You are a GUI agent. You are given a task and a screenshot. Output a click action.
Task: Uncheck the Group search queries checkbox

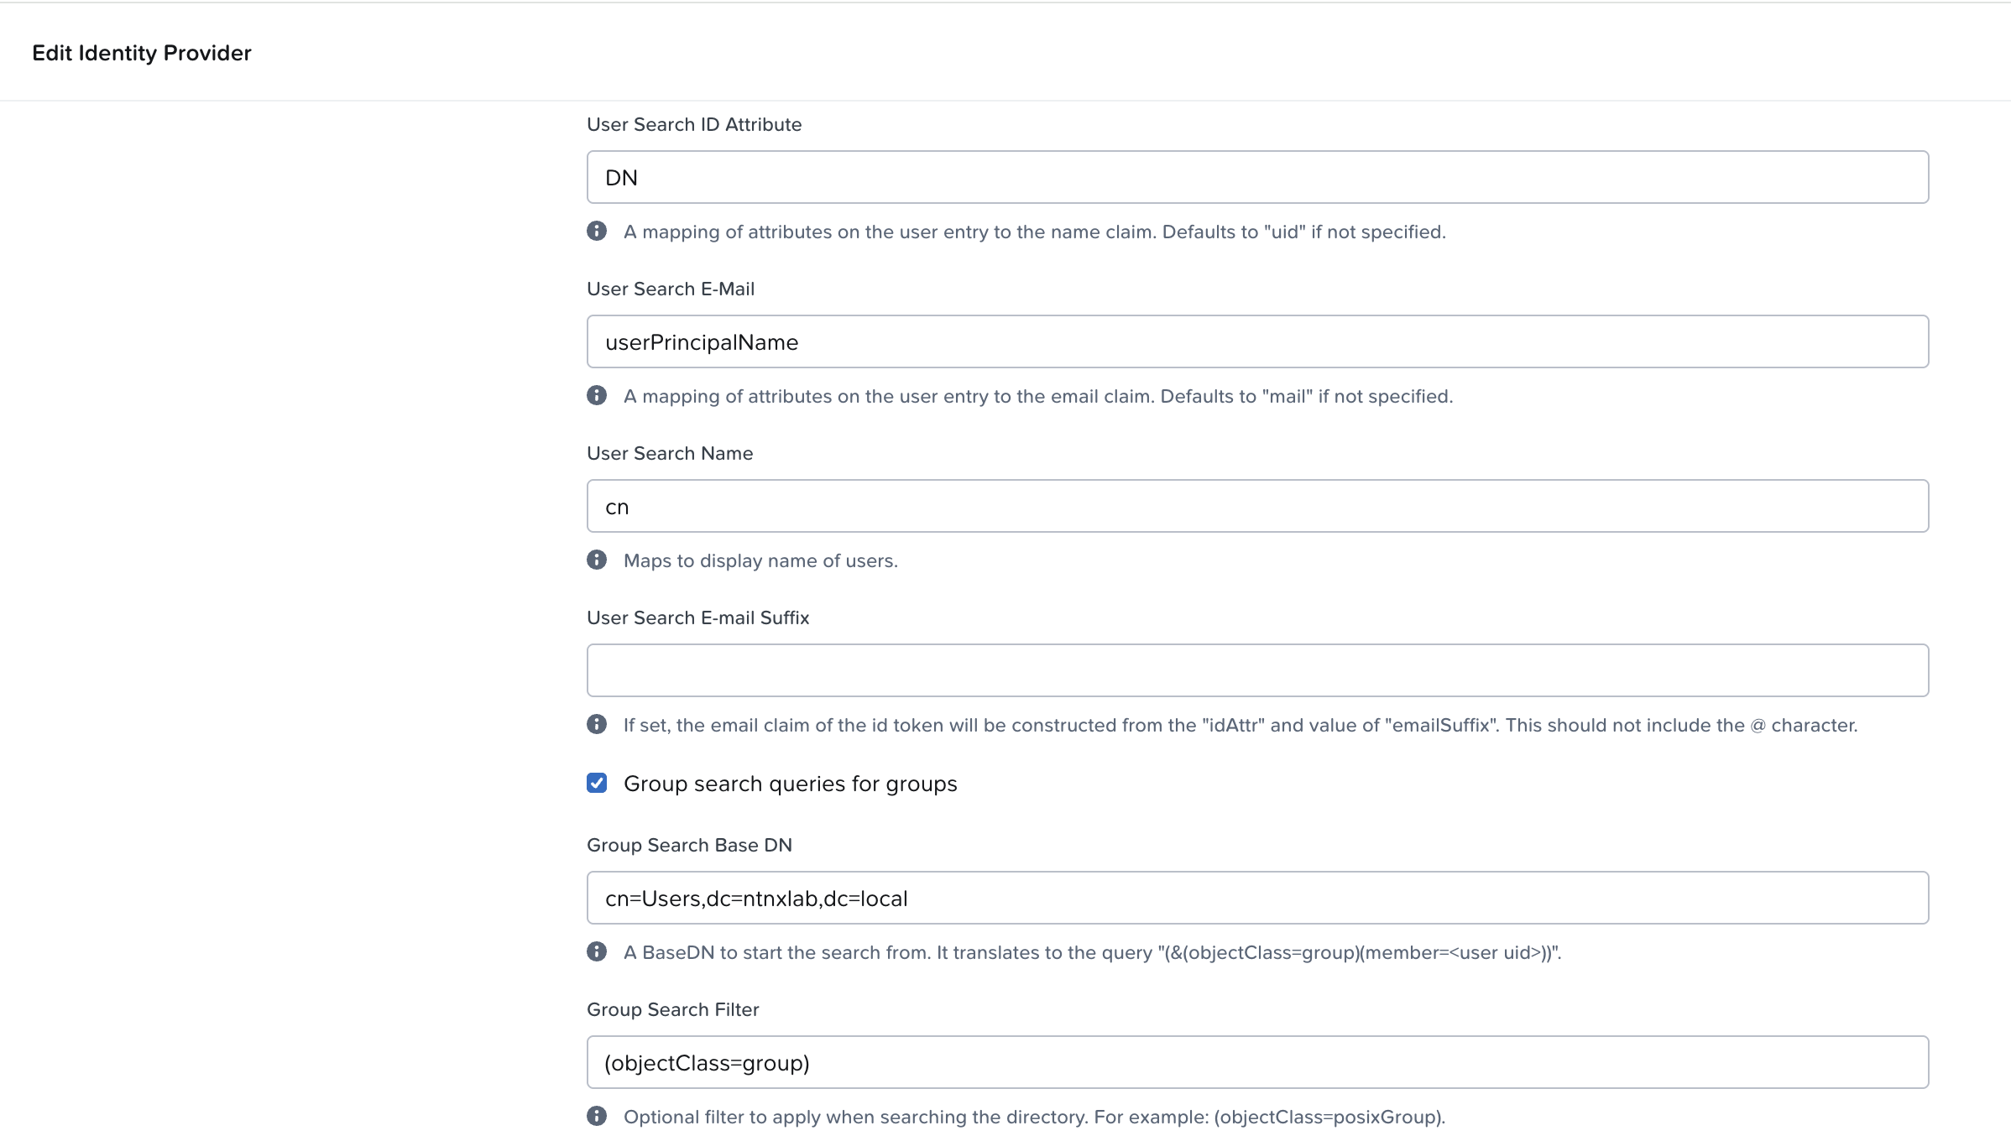[597, 783]
